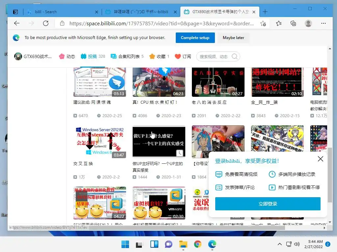Open the clock showing 5:44 AM
The height and width of the screenshot is (252, 337).
pos(314,244)
